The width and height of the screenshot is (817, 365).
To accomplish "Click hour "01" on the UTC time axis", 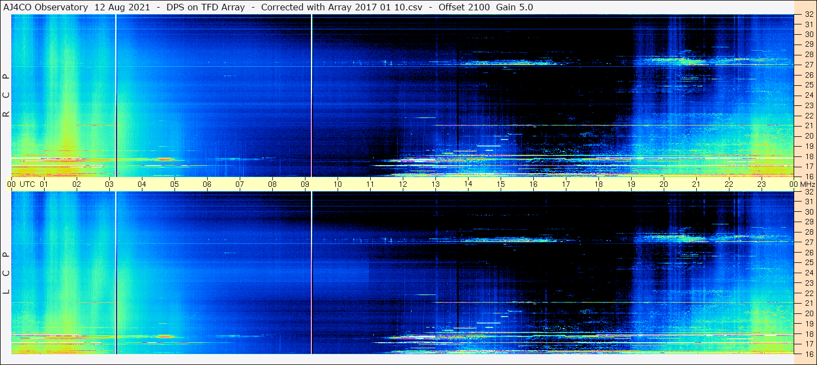I will (x=44, y=184).
